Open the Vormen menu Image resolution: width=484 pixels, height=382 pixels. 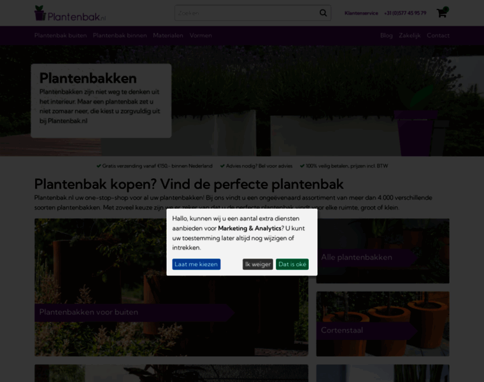[201, 36]
